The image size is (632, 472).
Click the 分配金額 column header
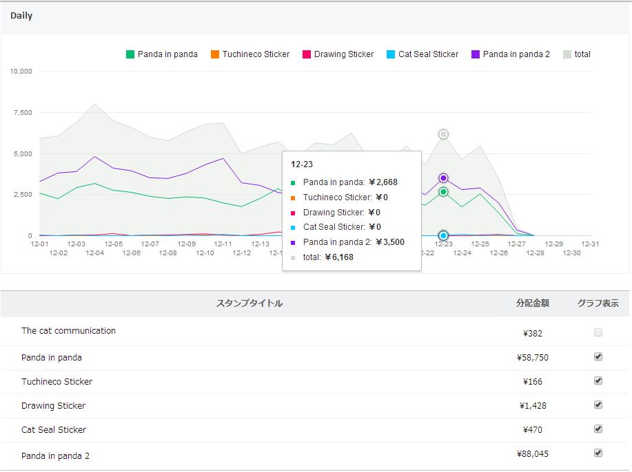[533, 303]
